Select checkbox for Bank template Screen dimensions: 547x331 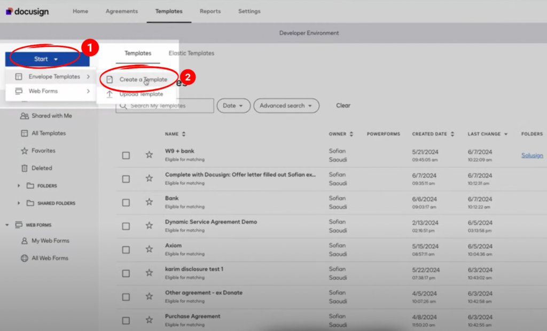click(126, 203)
